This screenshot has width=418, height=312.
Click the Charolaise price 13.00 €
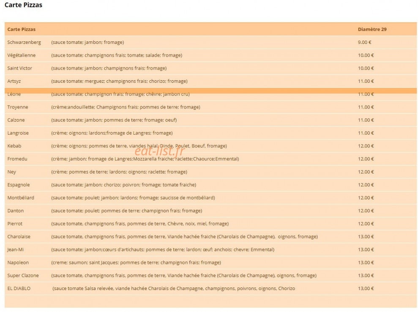(366, 237)
